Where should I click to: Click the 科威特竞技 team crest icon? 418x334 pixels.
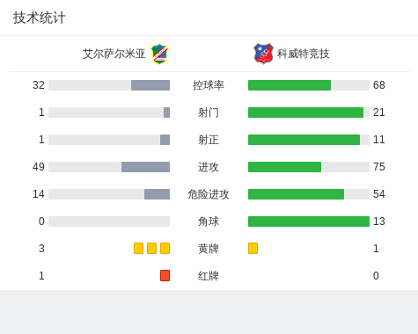tap(263, 54)
